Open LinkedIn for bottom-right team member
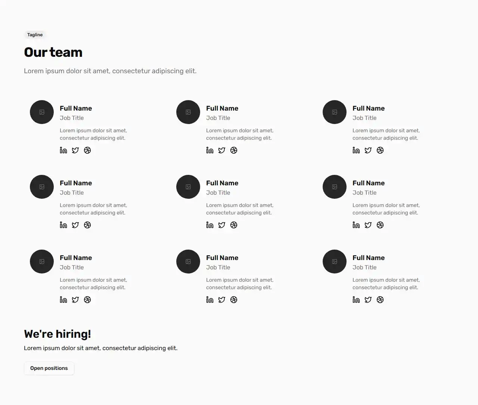Screen dimensions: 478x405 coord(356,300)
